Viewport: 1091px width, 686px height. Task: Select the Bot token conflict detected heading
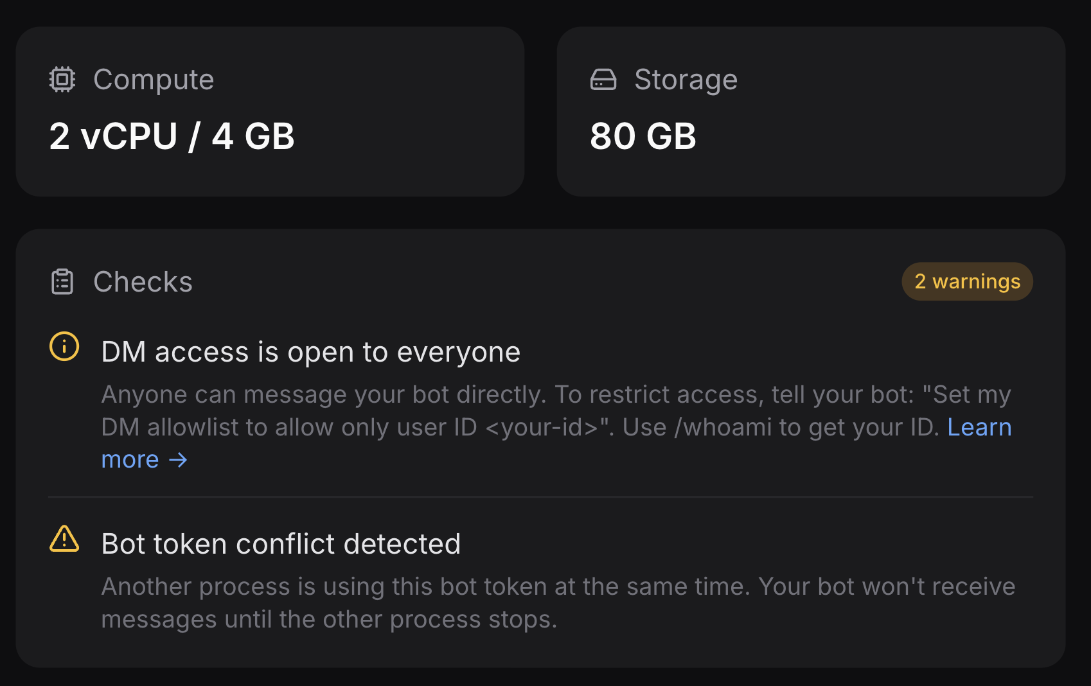click(x=281, y=544)
